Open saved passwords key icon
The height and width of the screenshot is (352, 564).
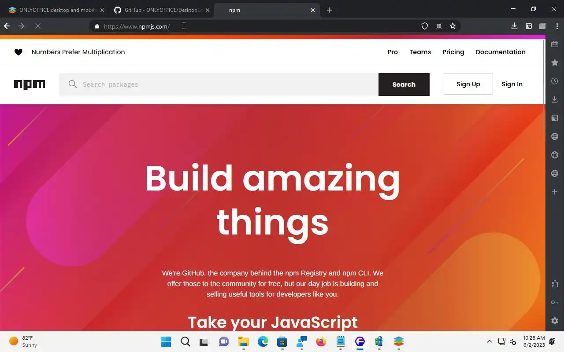(555, 302)
